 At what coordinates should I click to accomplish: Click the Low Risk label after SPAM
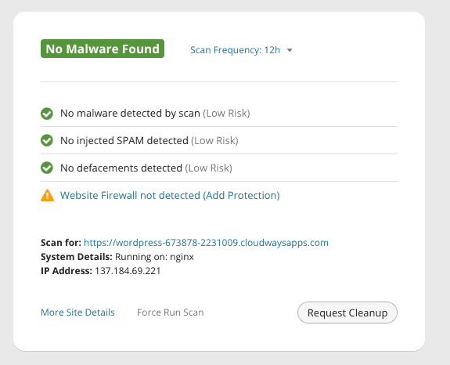coord(214,140)
